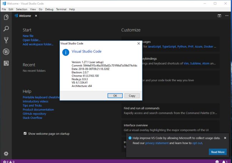Open the View menu

tap(33, 9)
